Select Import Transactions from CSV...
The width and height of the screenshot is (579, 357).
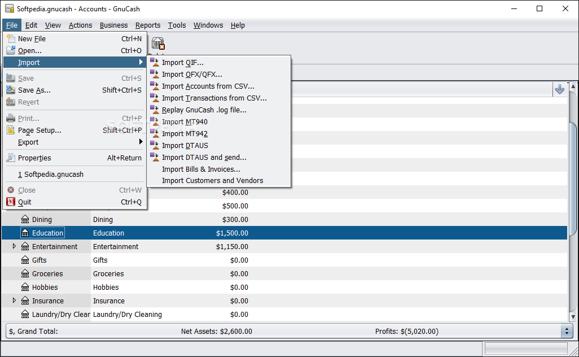[219, 98]
